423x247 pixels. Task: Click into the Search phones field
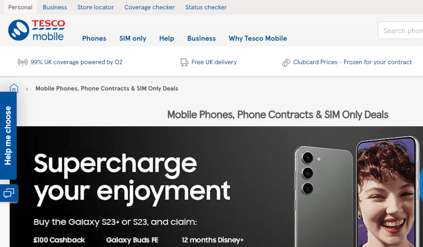[400, 31]
